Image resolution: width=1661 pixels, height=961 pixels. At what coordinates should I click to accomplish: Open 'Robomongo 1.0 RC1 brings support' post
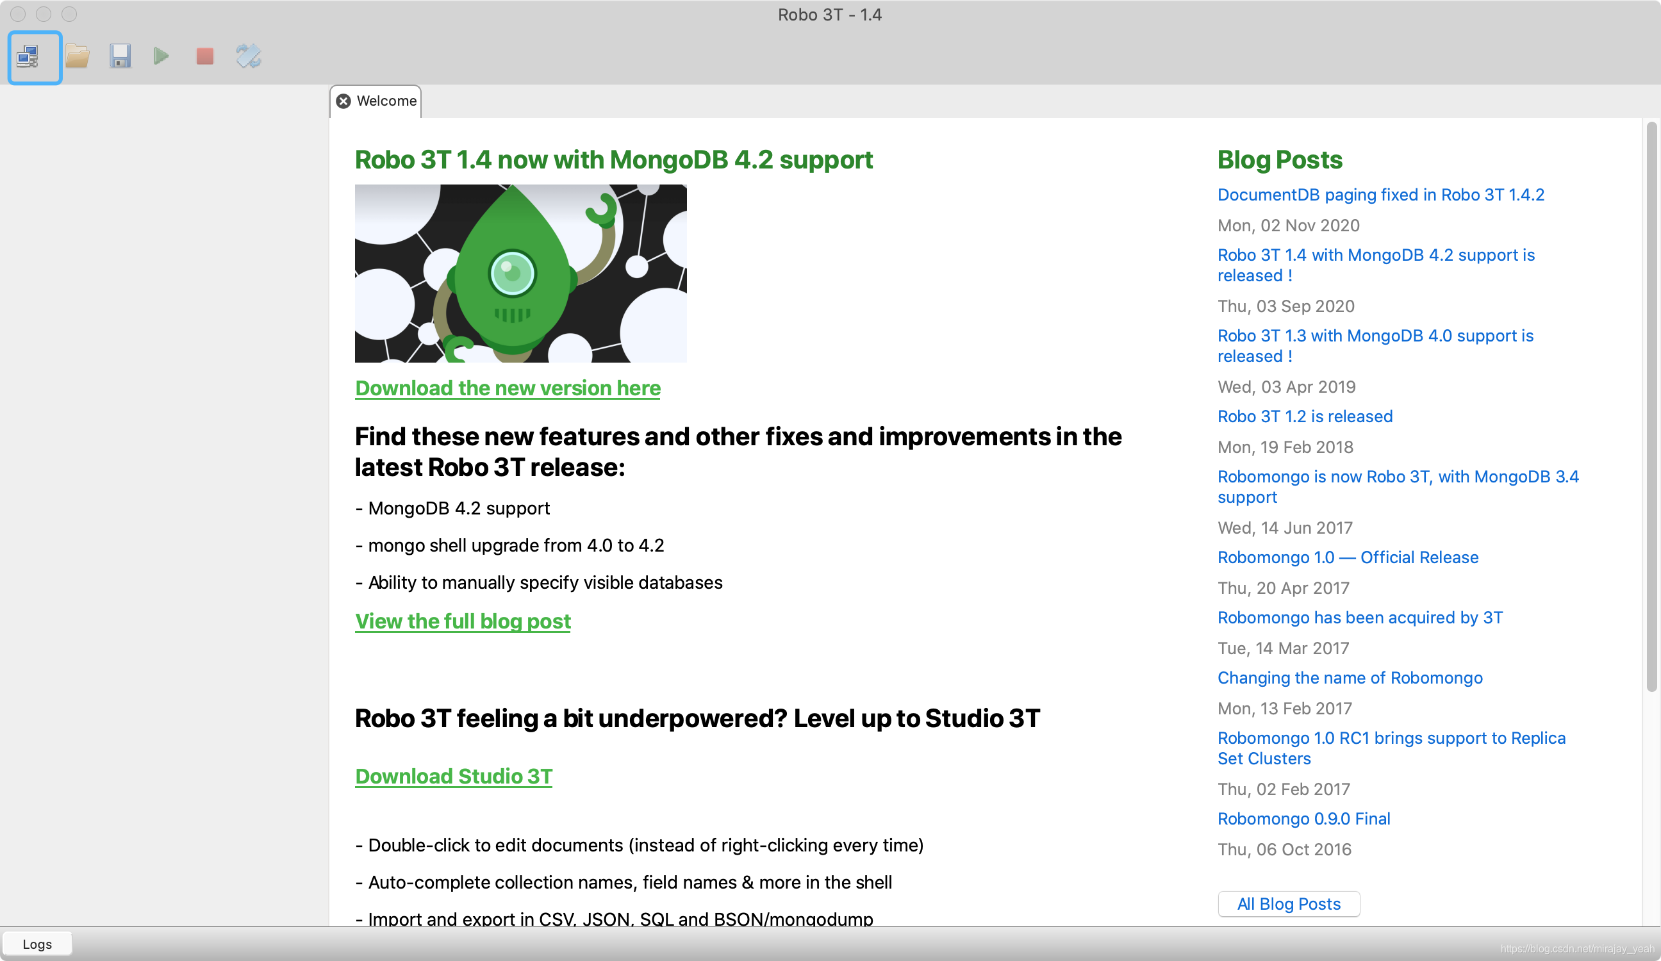click(1391, 748)
